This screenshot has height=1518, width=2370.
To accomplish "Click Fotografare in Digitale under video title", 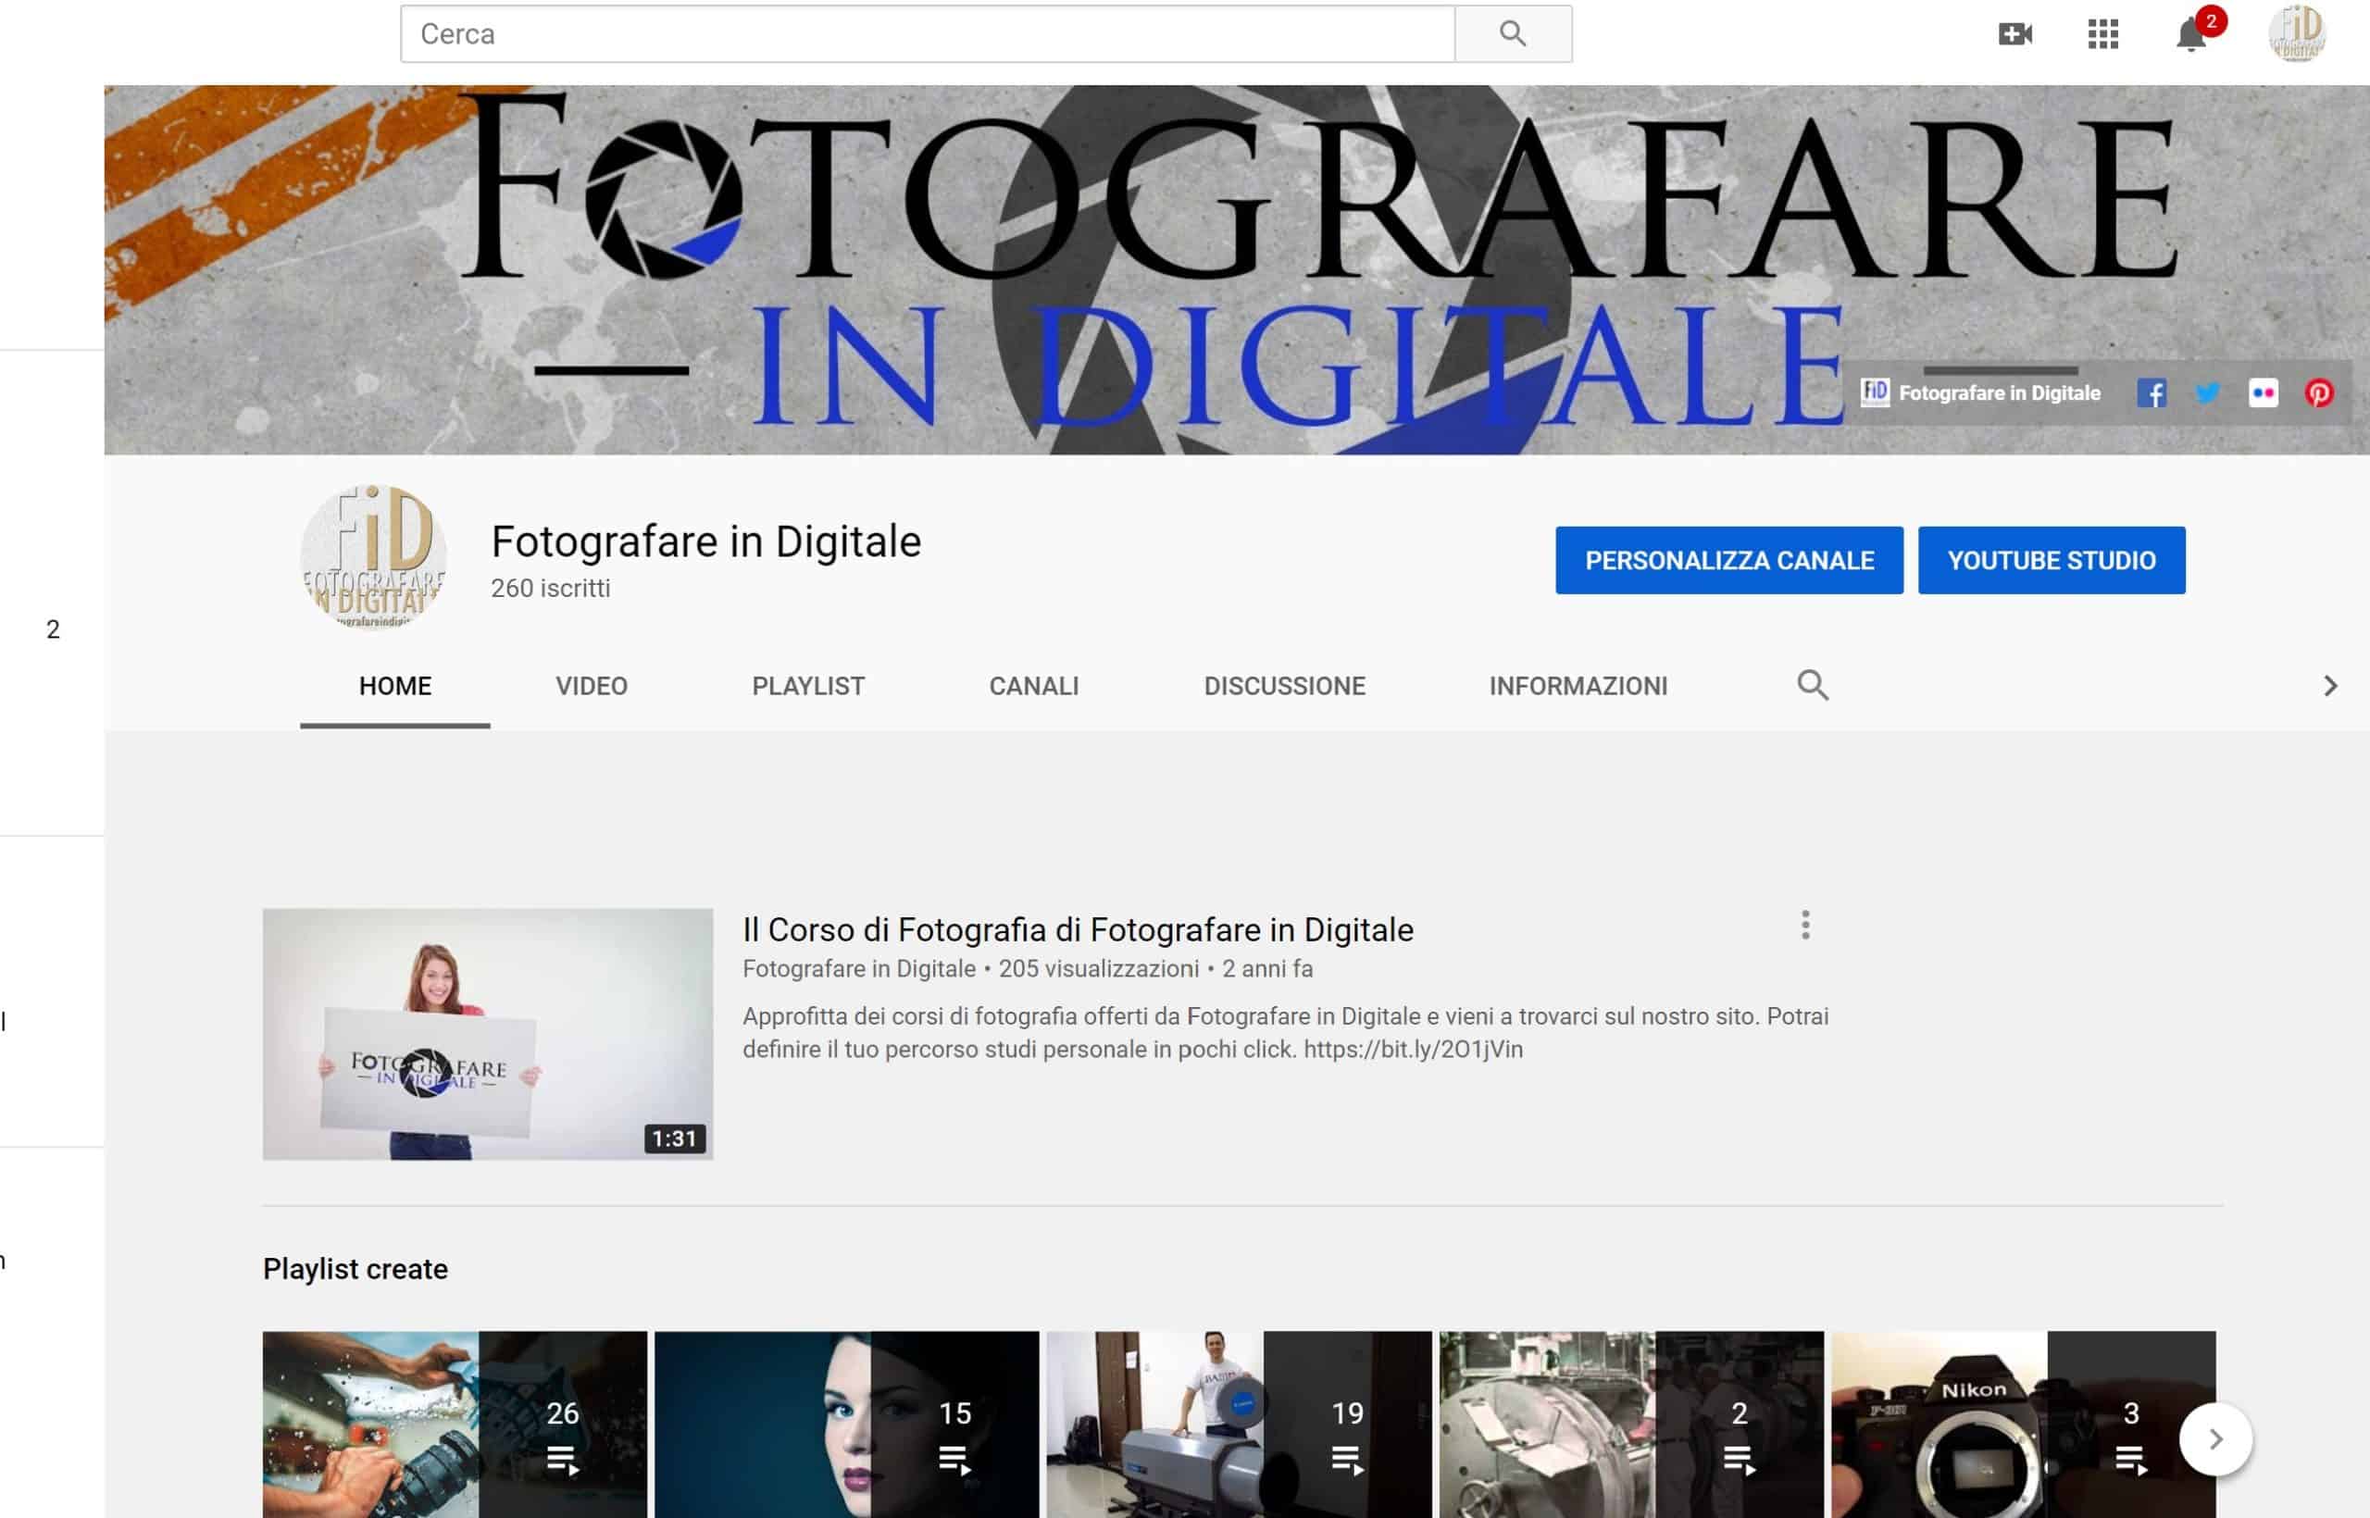I will [859, 969].
